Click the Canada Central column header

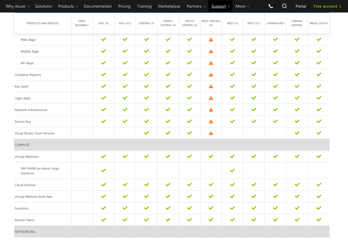coord(297,23)
